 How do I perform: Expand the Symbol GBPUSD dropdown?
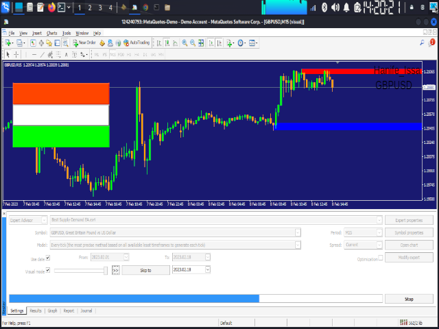298,232
